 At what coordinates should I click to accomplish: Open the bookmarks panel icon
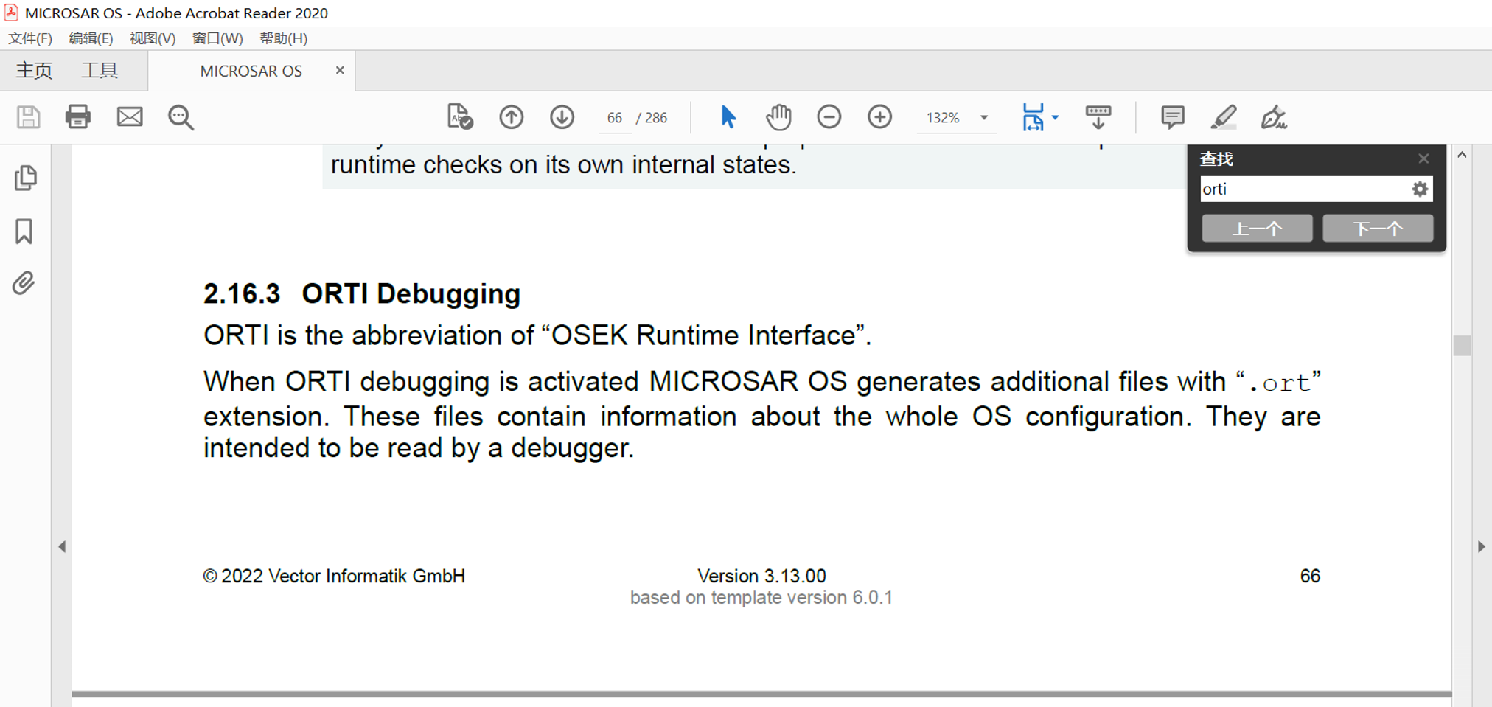pos(24,231)
